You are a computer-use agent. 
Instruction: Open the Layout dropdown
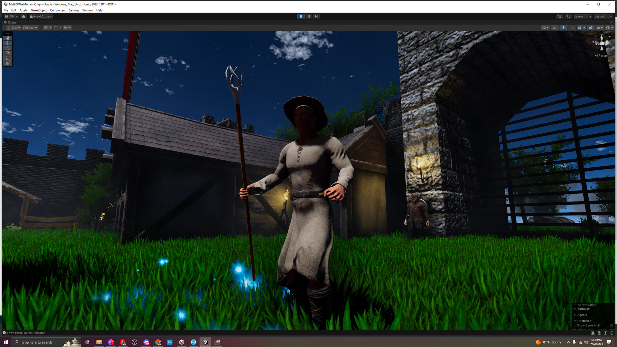[x=603, y=16]
